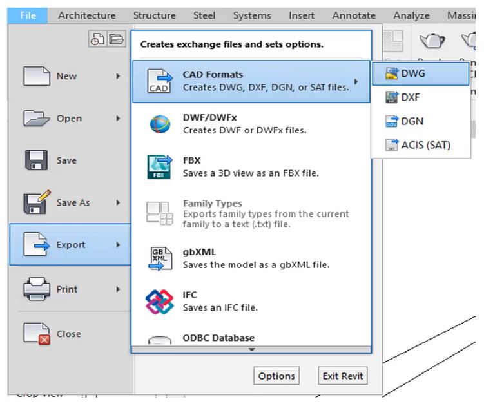Click "Saves an IFC file." description
The image size is (484, 406).
point(220,308)
